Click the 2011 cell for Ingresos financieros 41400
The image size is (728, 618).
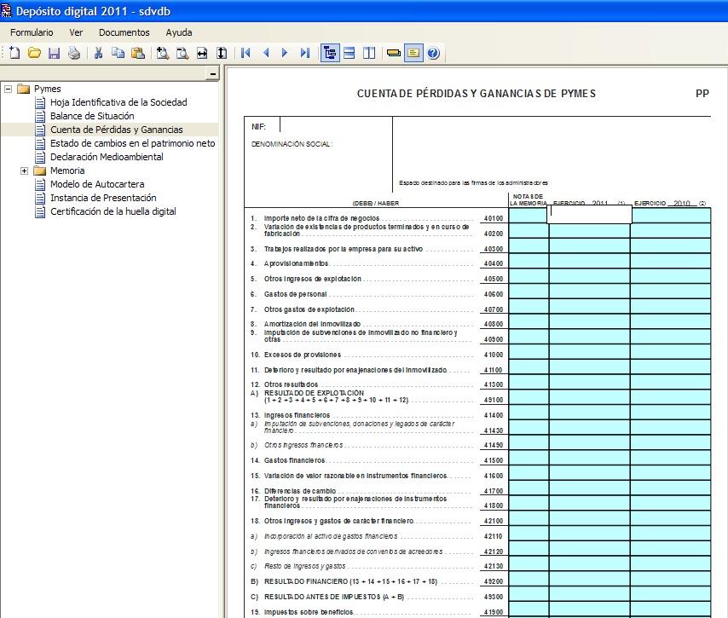590,413
